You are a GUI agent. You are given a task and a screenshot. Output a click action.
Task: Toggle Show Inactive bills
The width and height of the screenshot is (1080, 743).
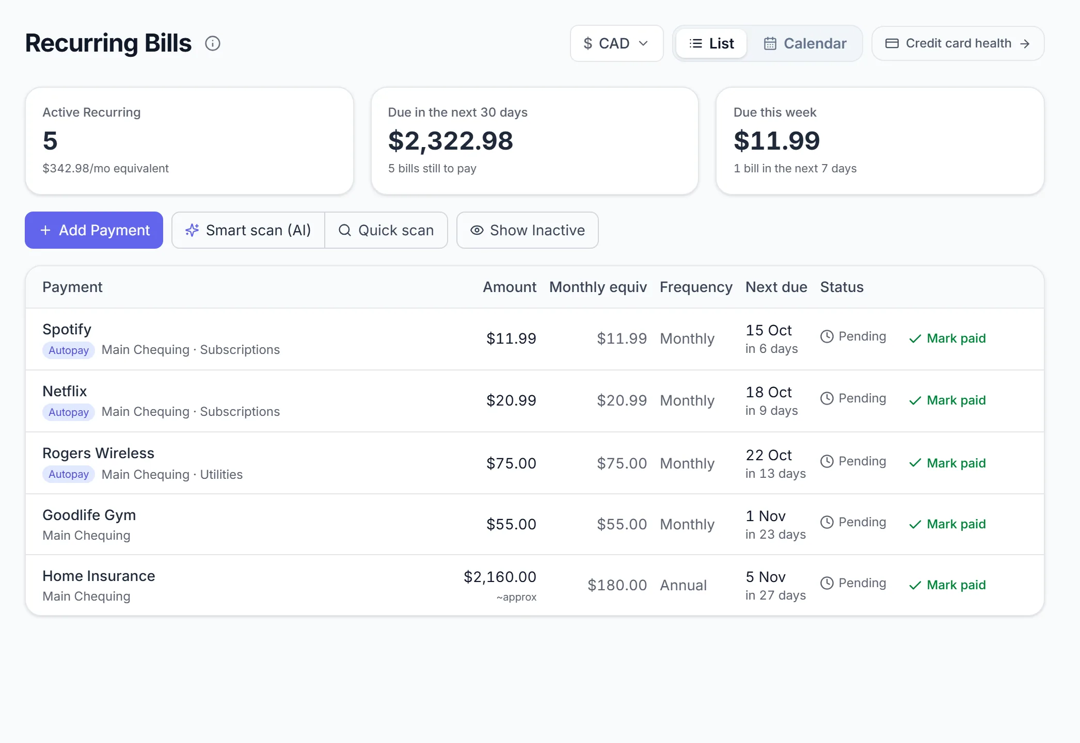pos(528,230)
